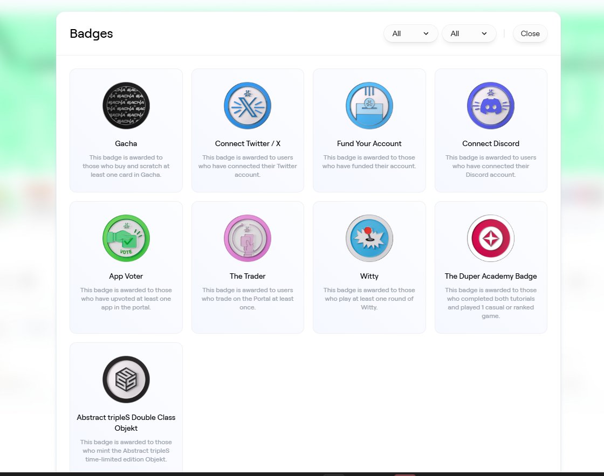Image resolution: width=604 pixels, height=476 pixels.
Task: Click the Gacha badge description text
Action: [x=126, y=166]
